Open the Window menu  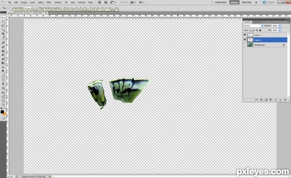click(81, 2)
